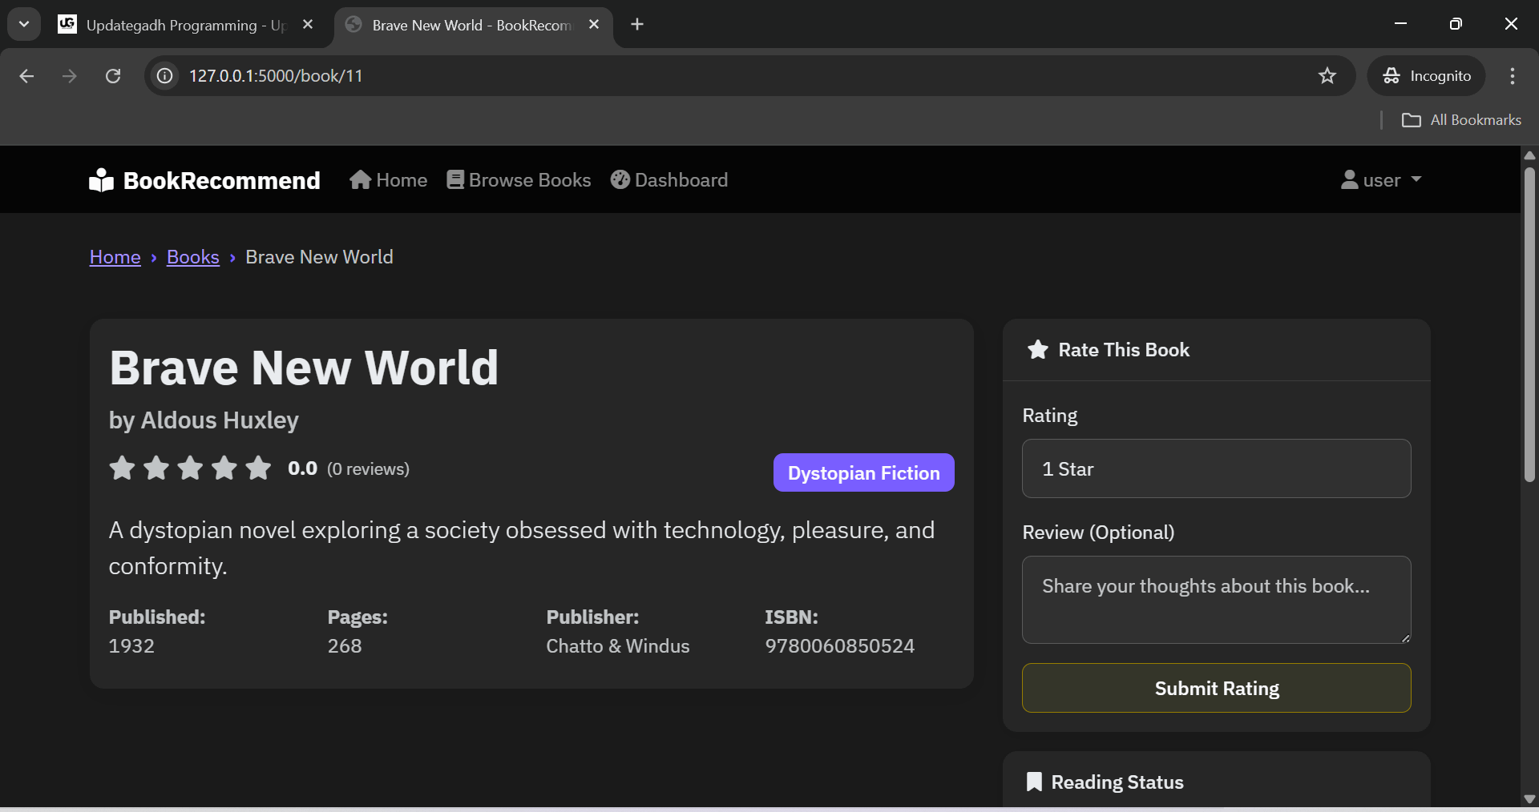The image size is (1539, 812).
Task: Go to Dashboard from navbar
Action: click(x=669, y=180)
